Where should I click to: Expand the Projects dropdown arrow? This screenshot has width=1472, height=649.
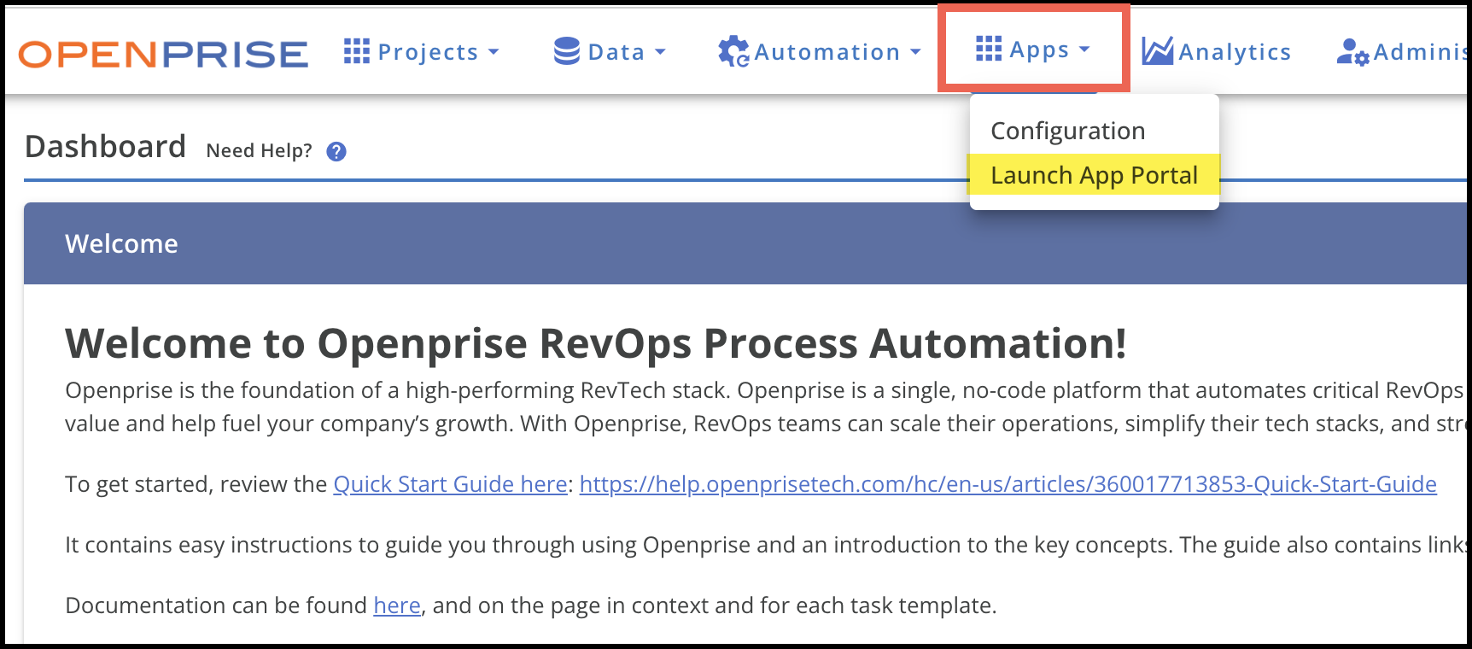[494, 52]
